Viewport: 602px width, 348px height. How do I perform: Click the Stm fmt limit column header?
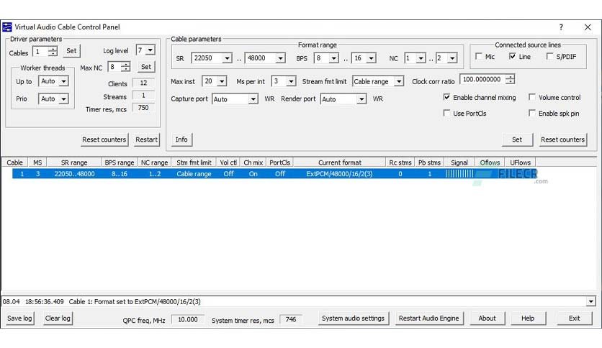(x=194, y=162)
